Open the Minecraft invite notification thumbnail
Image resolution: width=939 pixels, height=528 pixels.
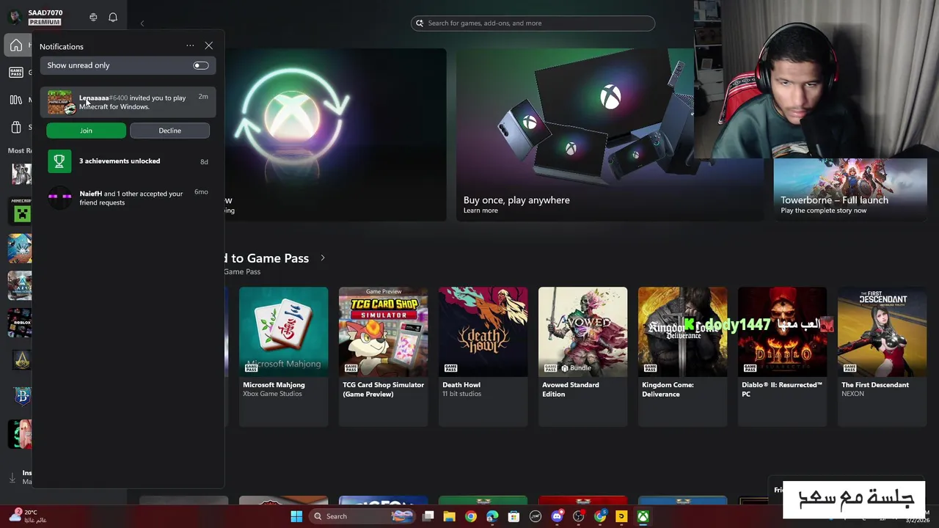pyautogui.click(x=60, y=102)
